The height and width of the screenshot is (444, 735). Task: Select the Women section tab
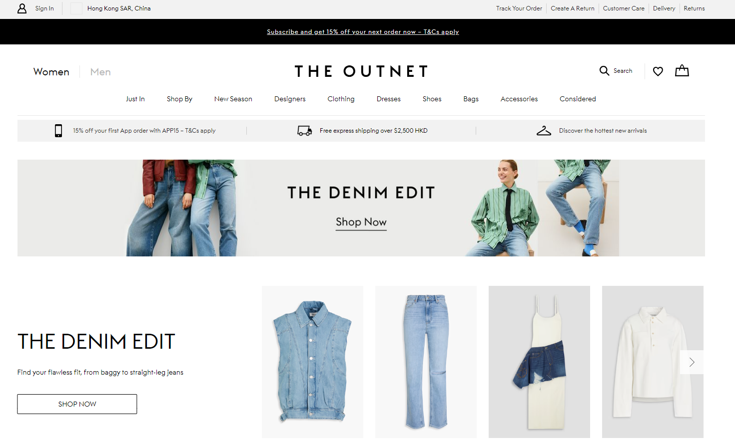(51, 72)
